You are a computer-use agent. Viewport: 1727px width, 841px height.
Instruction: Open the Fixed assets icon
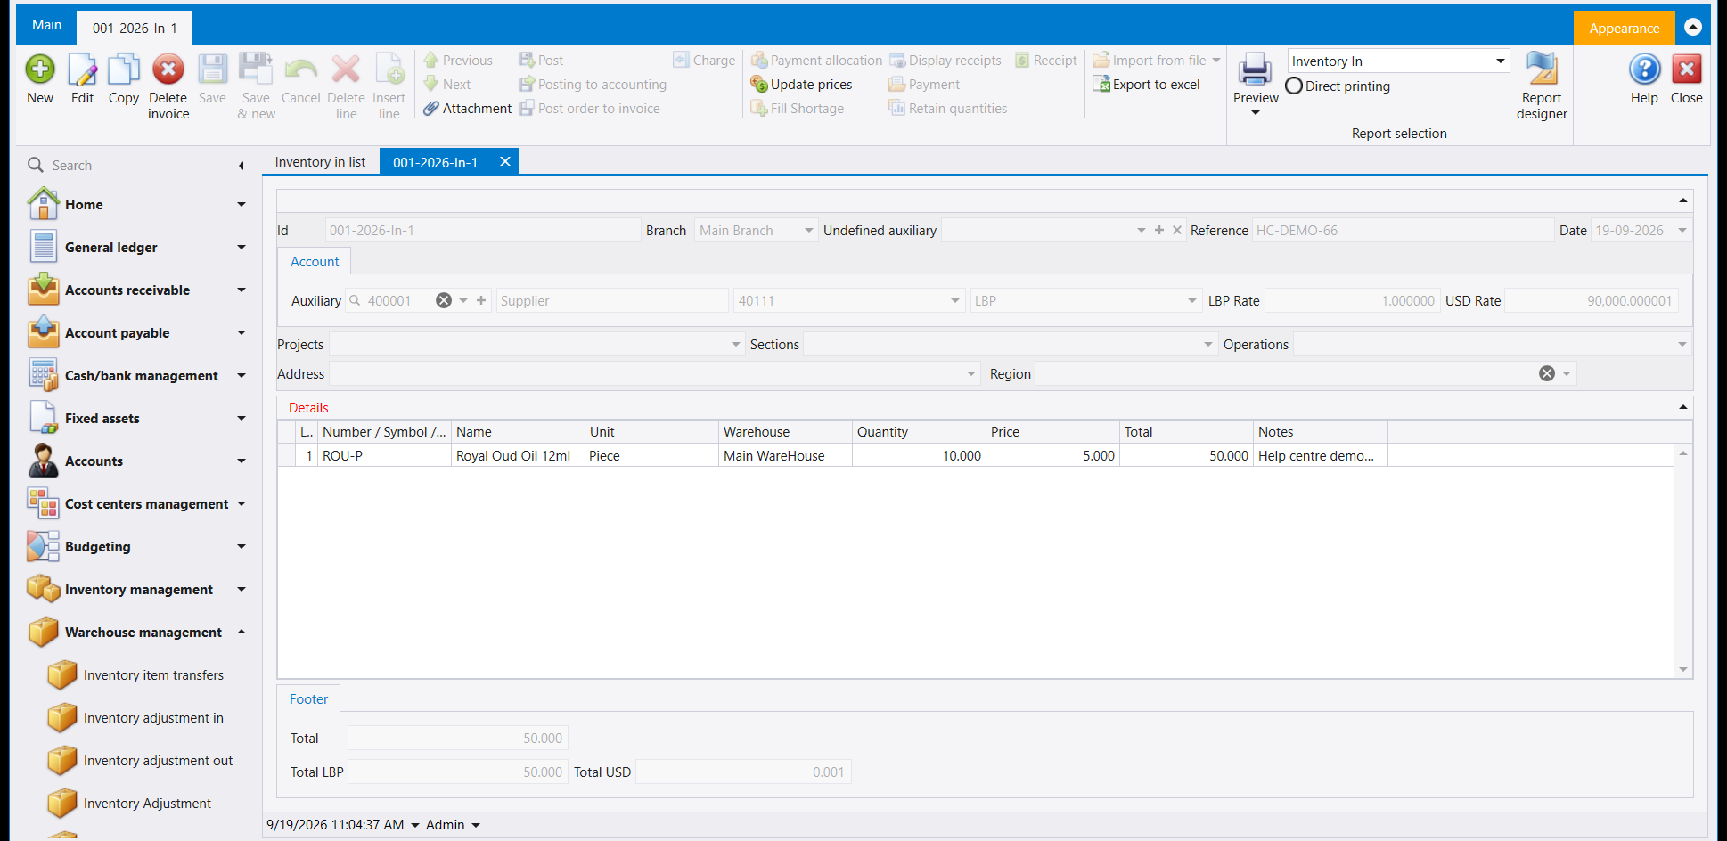(x=44, y=418)
